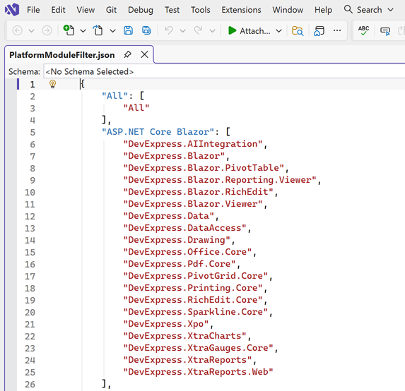Screen dimensions: 405x391
Task: Click the Open File icon
Action: click(98, 30)
